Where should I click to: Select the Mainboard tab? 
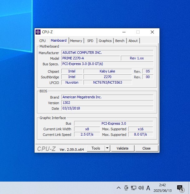click(59, 40)
